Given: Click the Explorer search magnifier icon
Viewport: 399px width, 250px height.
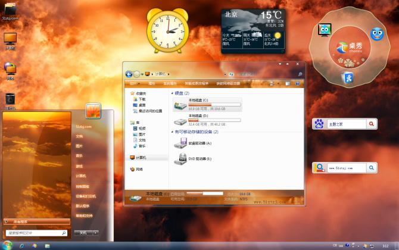Looking at the screenshot, I should [x=300, y=74].
